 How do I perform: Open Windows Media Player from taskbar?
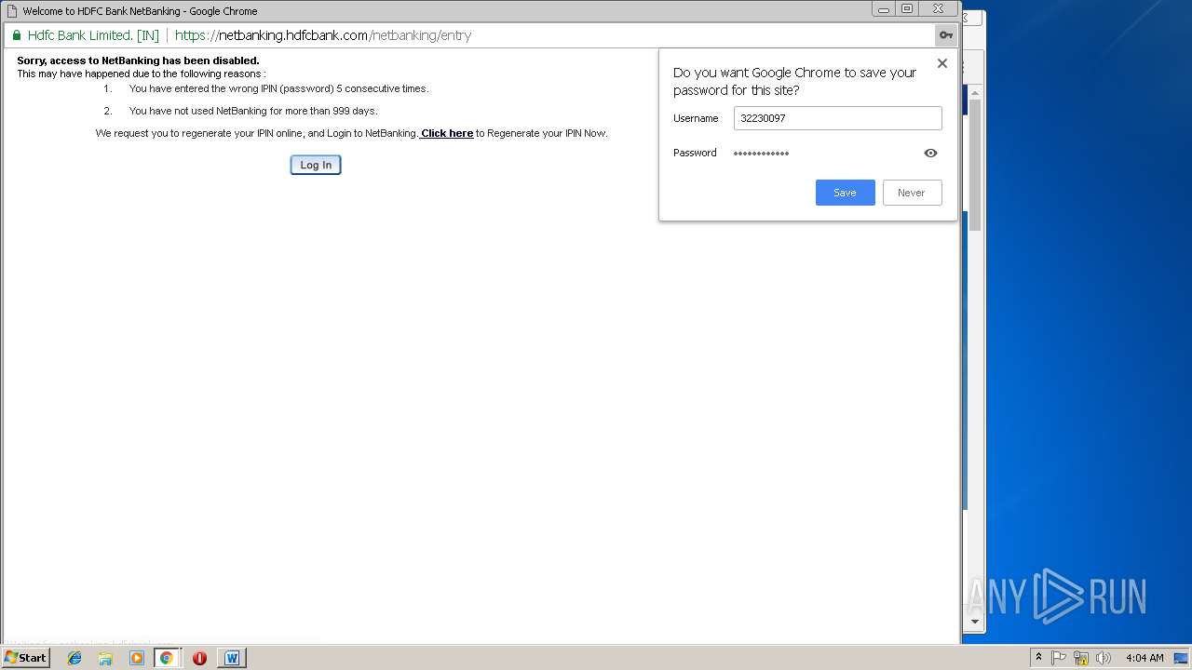click(x=137, y=658)
